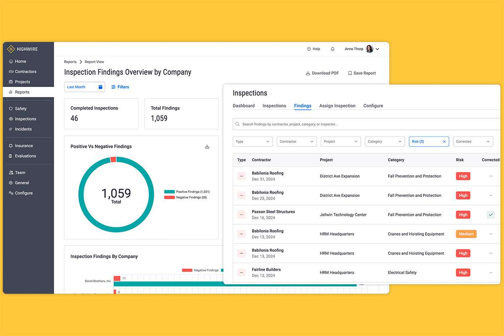504x336 pixels.
Task: Open the Last Month date range picker
Action: pos(84,87)
